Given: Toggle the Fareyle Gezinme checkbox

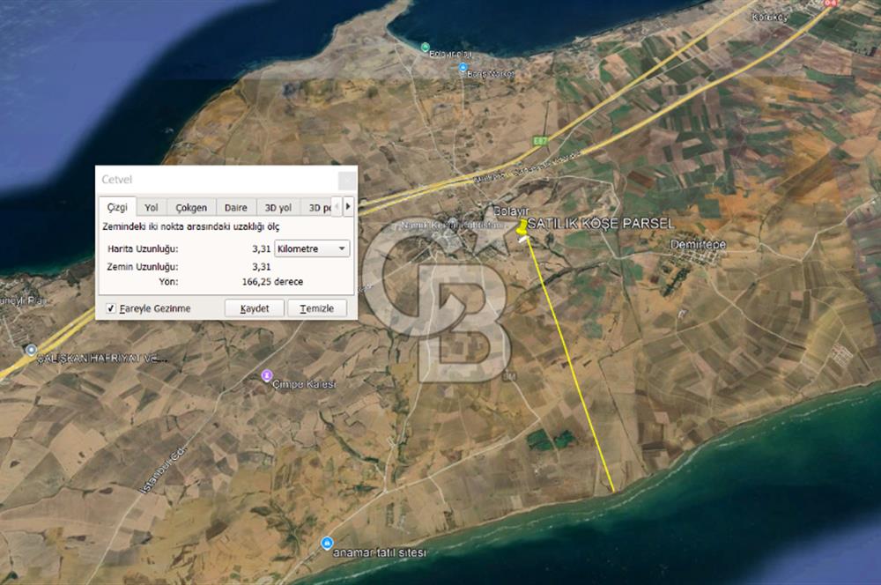Looking at the screenshot, I should click(x=111, y=308).
